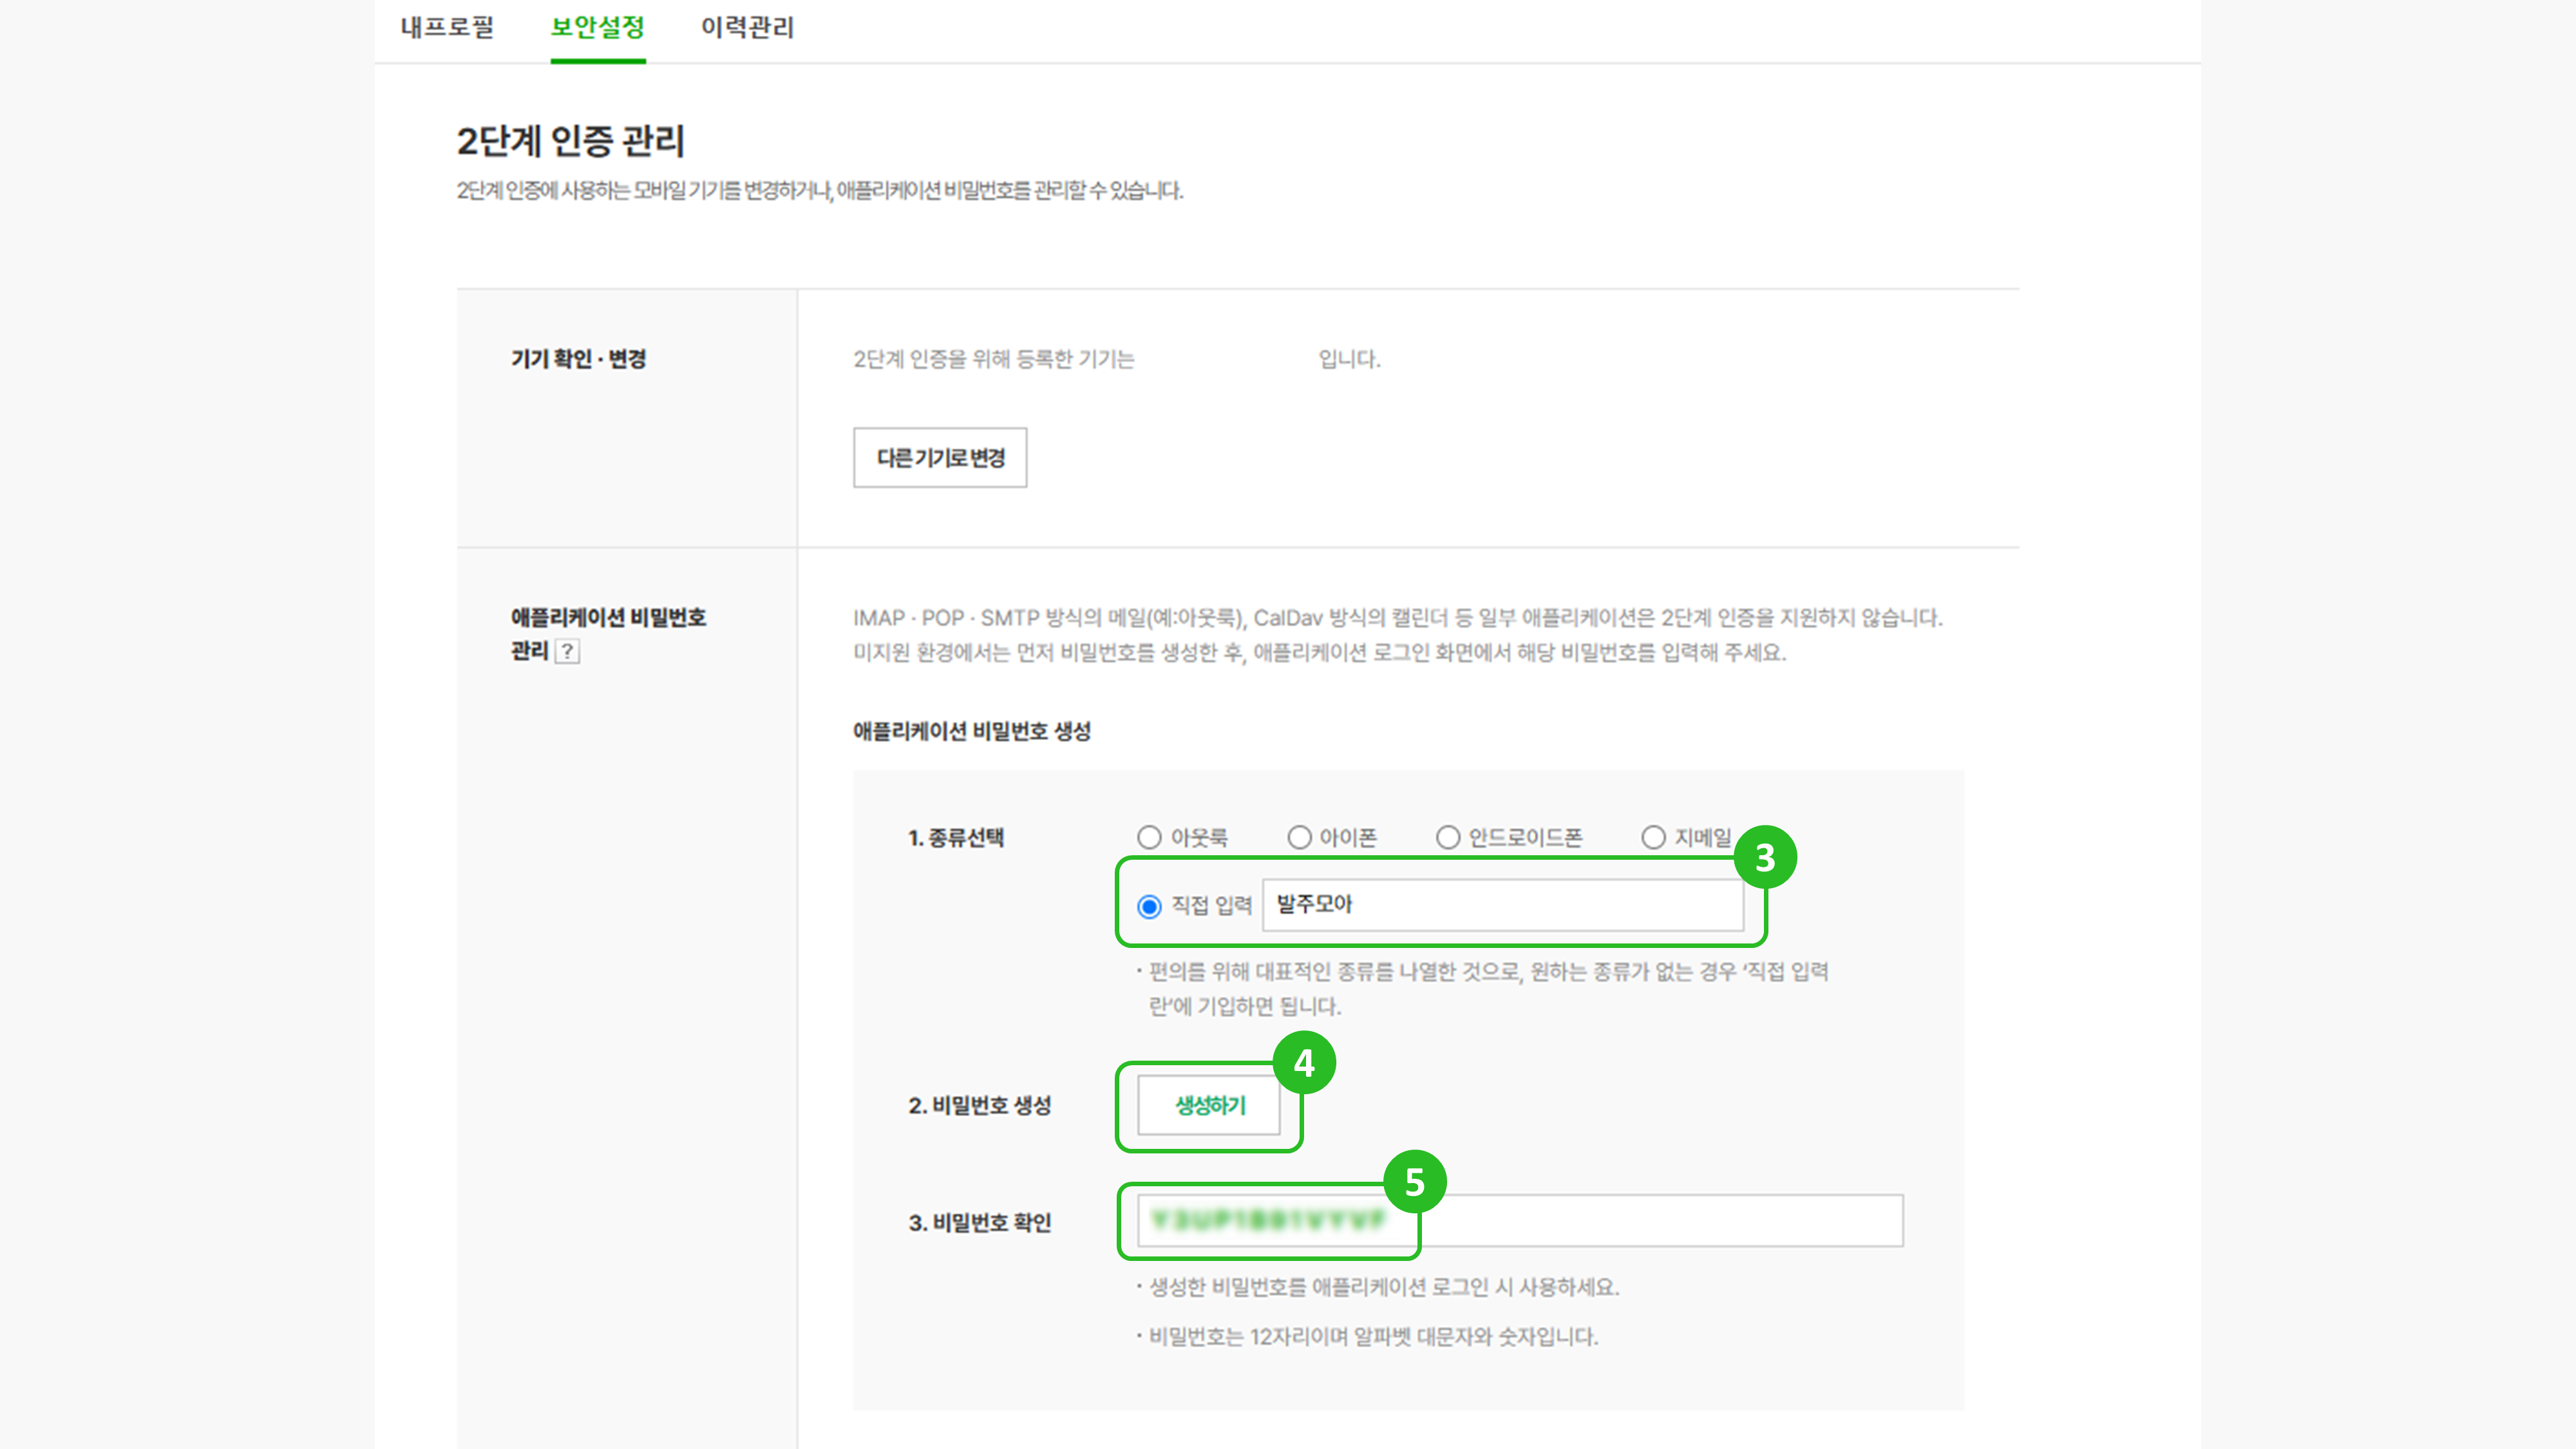
Task: Open the 내프로필 tab
Action: pos(447,28)
